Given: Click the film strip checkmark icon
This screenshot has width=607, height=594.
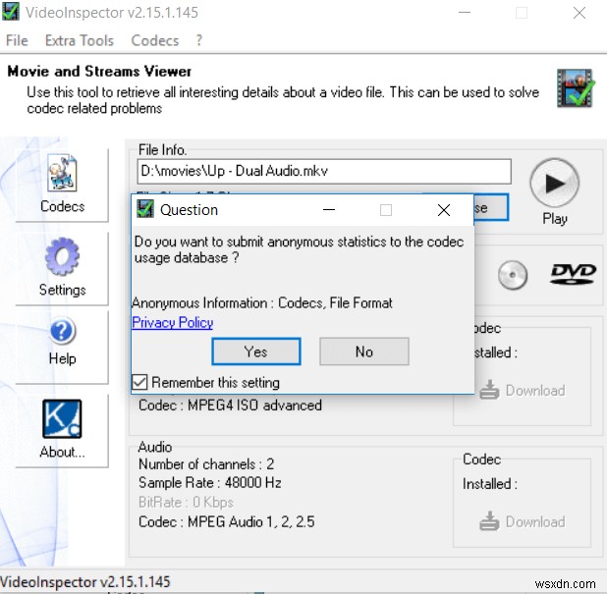Looking at the screenshot, I should point(575,88).
